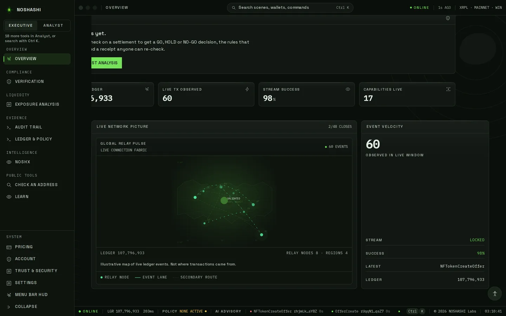506x316 pixels.
Task: Click the 2/48 CLOSES label
Action: click(x=340, y=127)
